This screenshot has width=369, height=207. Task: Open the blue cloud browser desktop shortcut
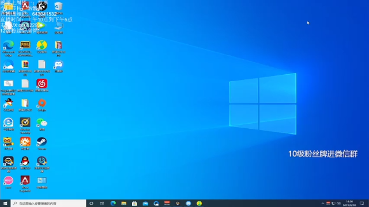(8, 64)
